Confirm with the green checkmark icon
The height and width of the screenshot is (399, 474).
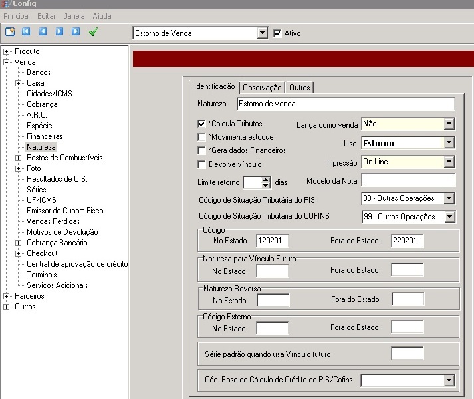tap(94, 31)
